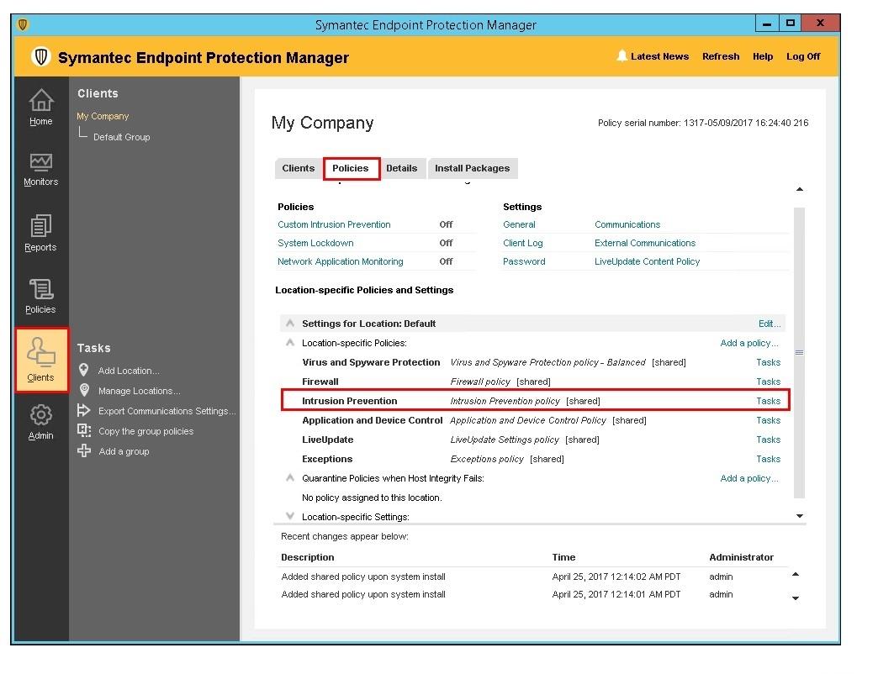The image size is (878, 674).
Task: Collapse Settings for Location: Default section
Action: pyautogui.click(x=290, y=324)
